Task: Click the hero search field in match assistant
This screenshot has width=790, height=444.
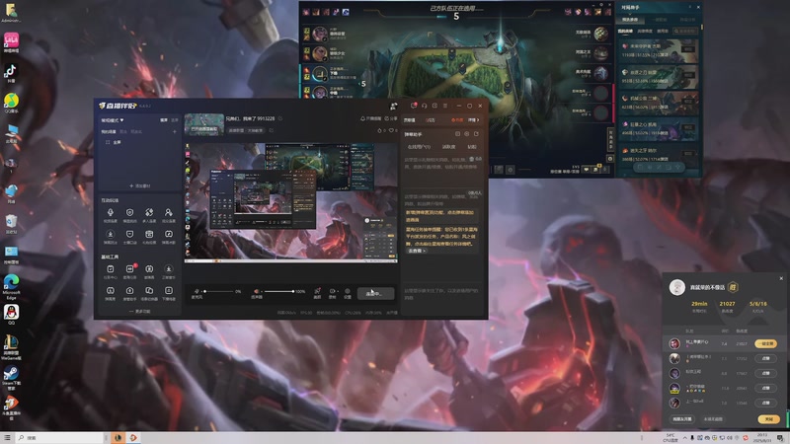Action: point(686,31)
